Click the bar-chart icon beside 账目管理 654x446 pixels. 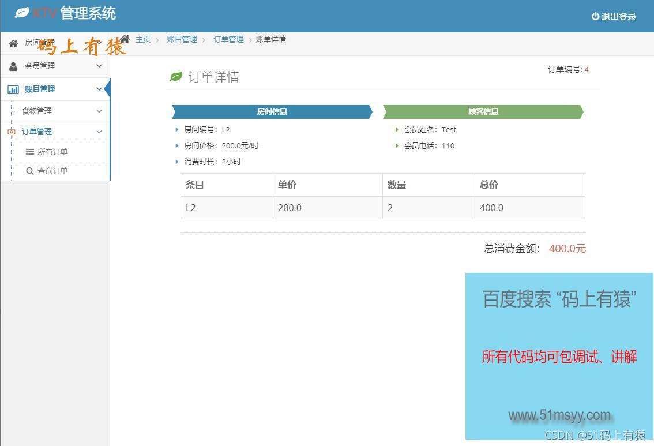point(13,89)
